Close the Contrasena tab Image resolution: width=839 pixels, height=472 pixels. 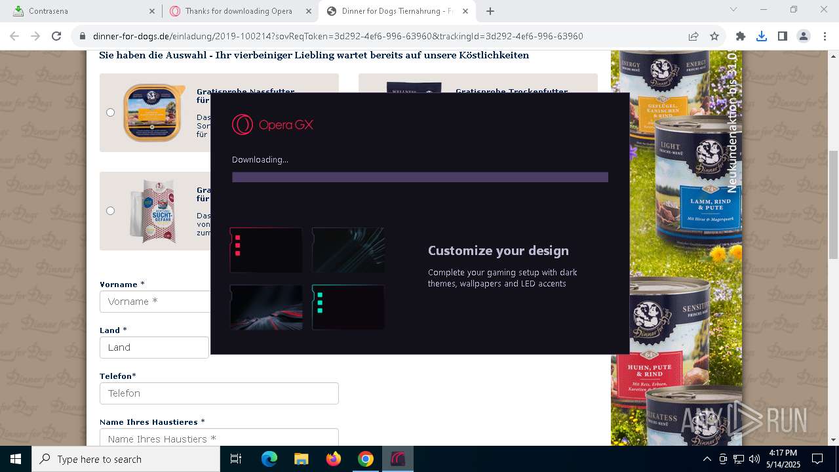[151, 11]
